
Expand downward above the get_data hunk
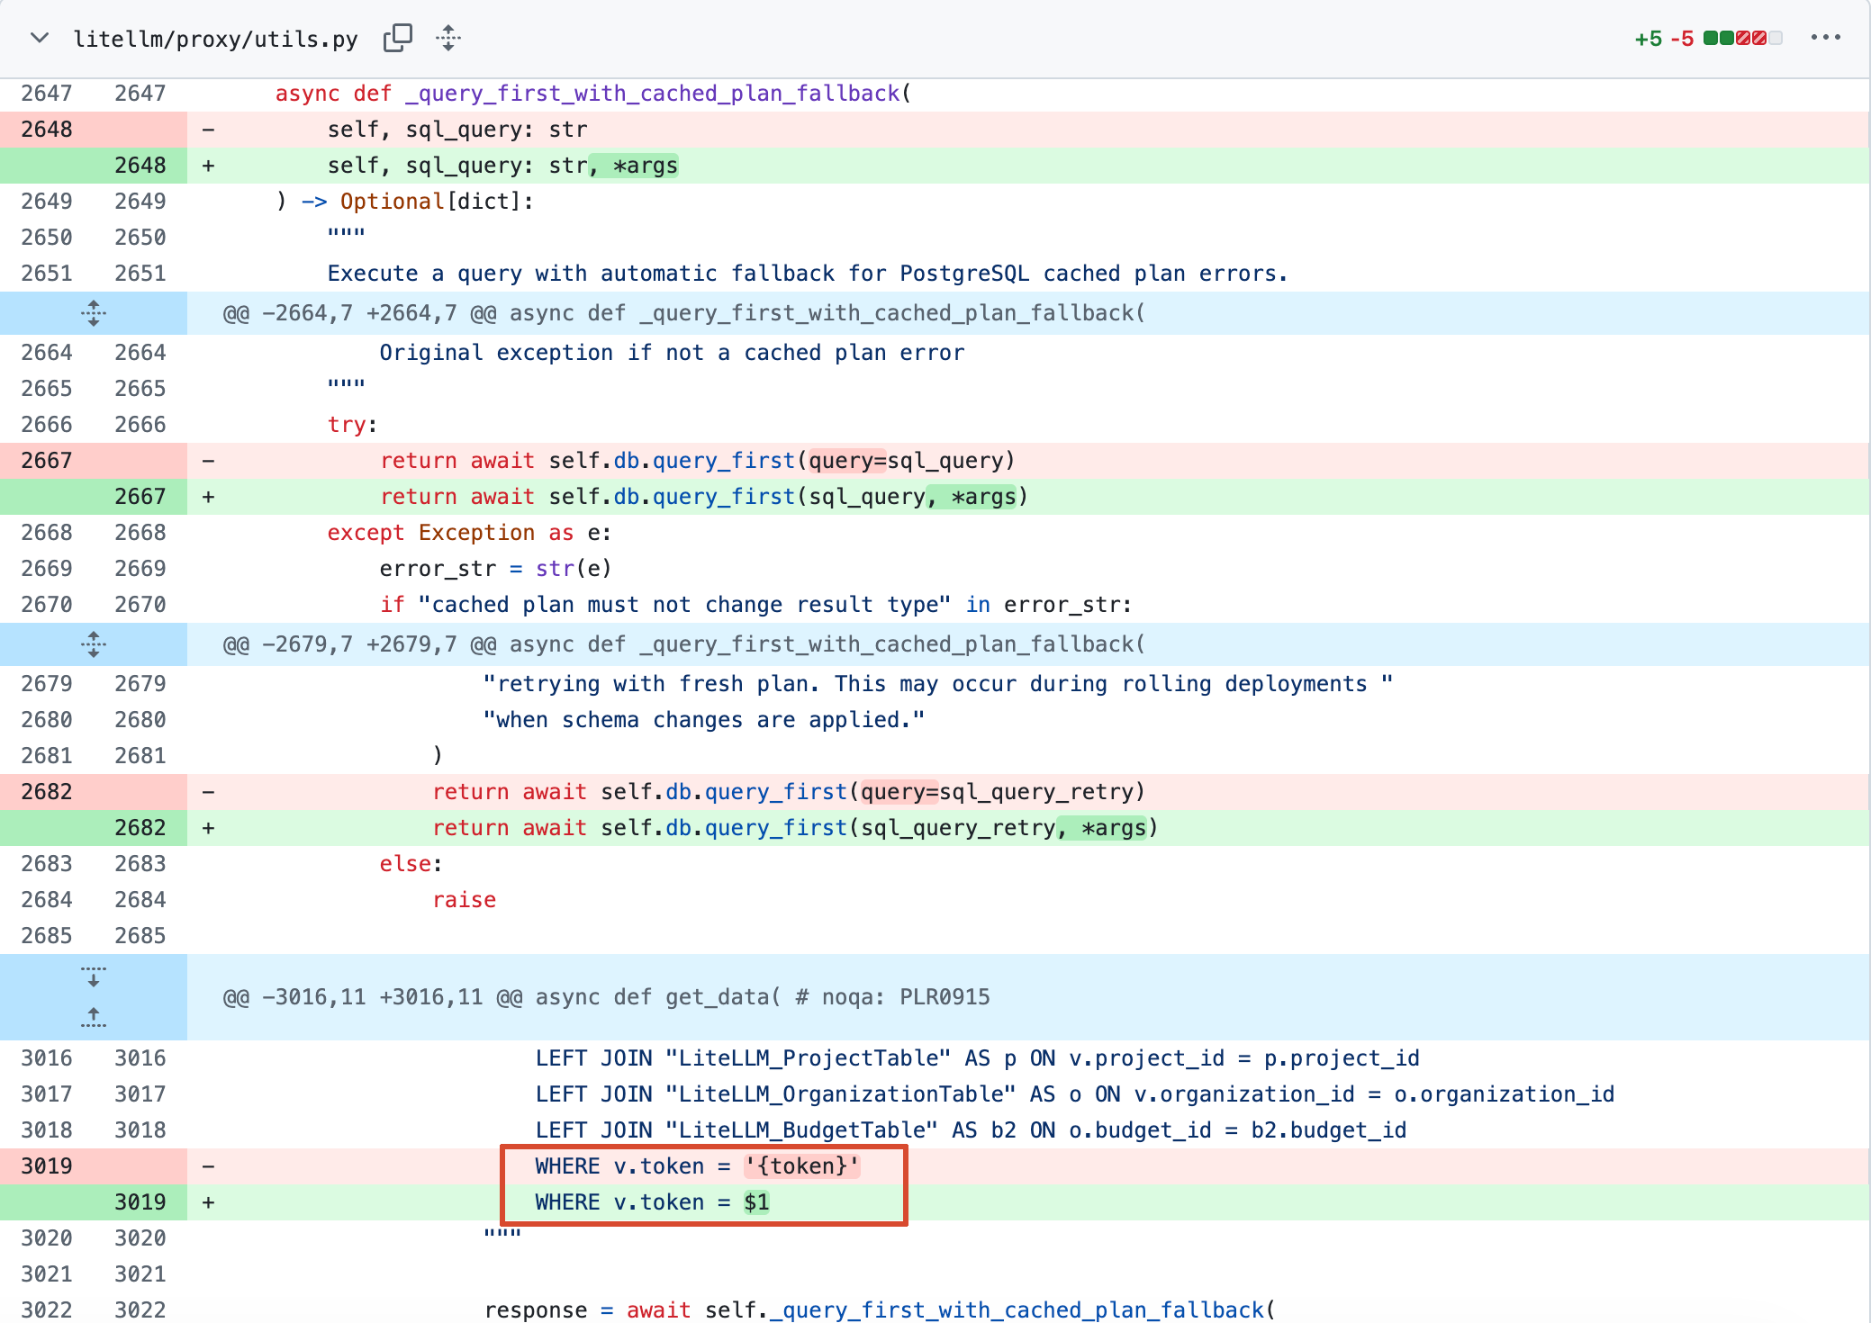click(x=94, y=976)
